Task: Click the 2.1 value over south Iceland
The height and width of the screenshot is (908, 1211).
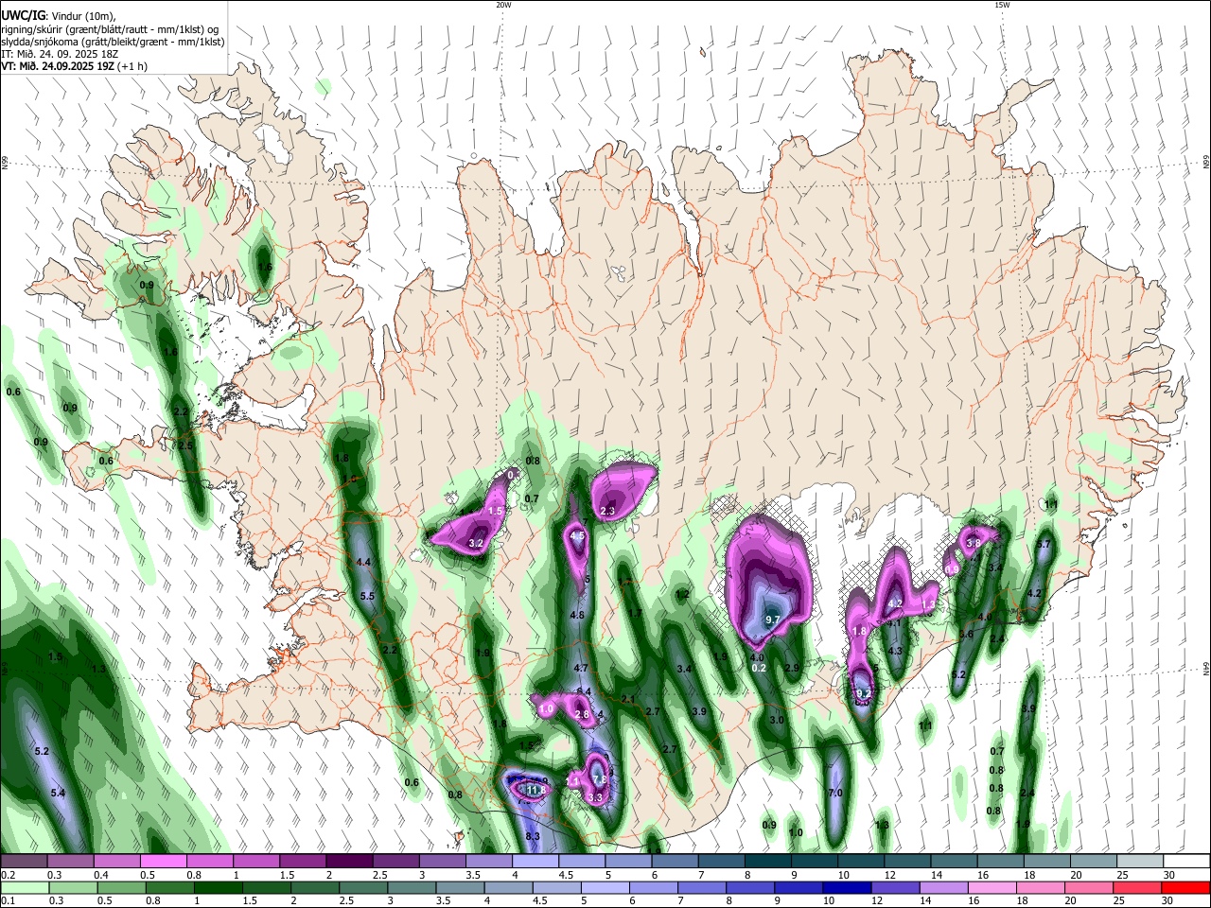Action: point(628,699)
